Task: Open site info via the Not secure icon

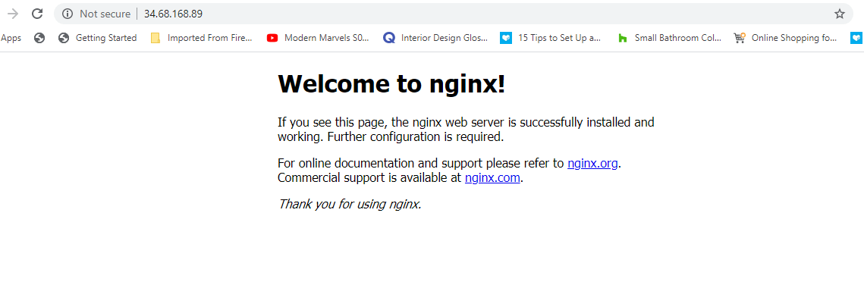Action: [x=68, y=14]
